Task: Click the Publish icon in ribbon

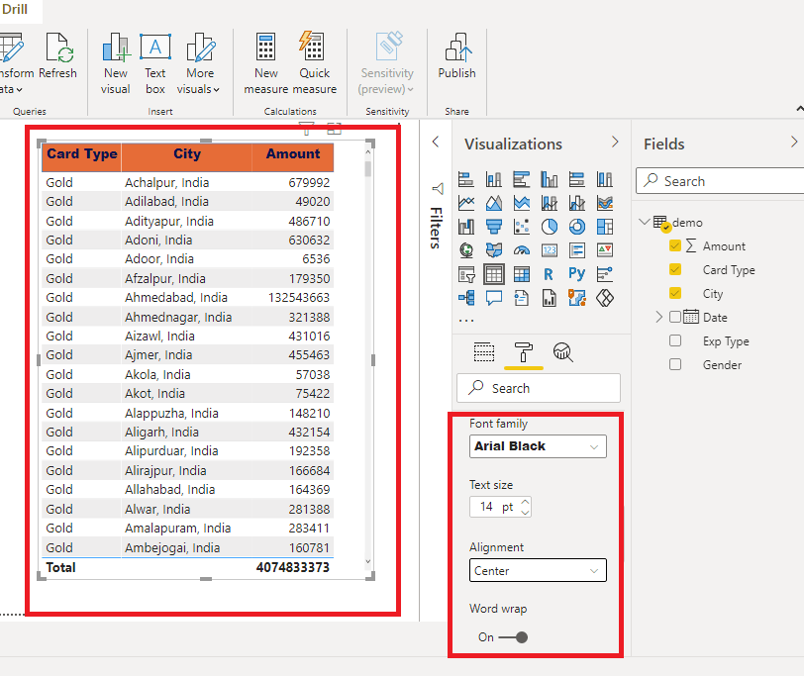Action: (456, 56)
